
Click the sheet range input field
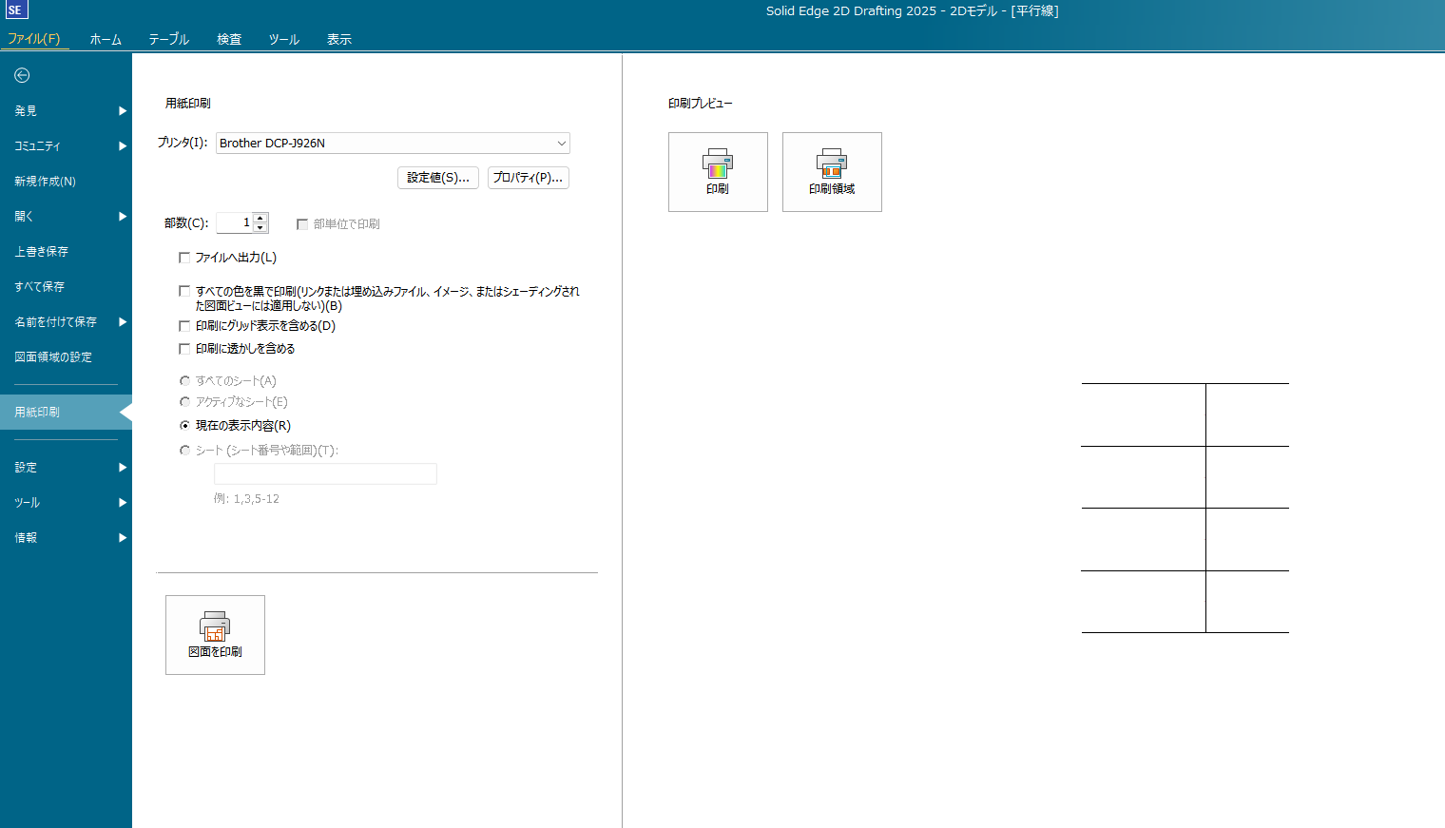325,473
